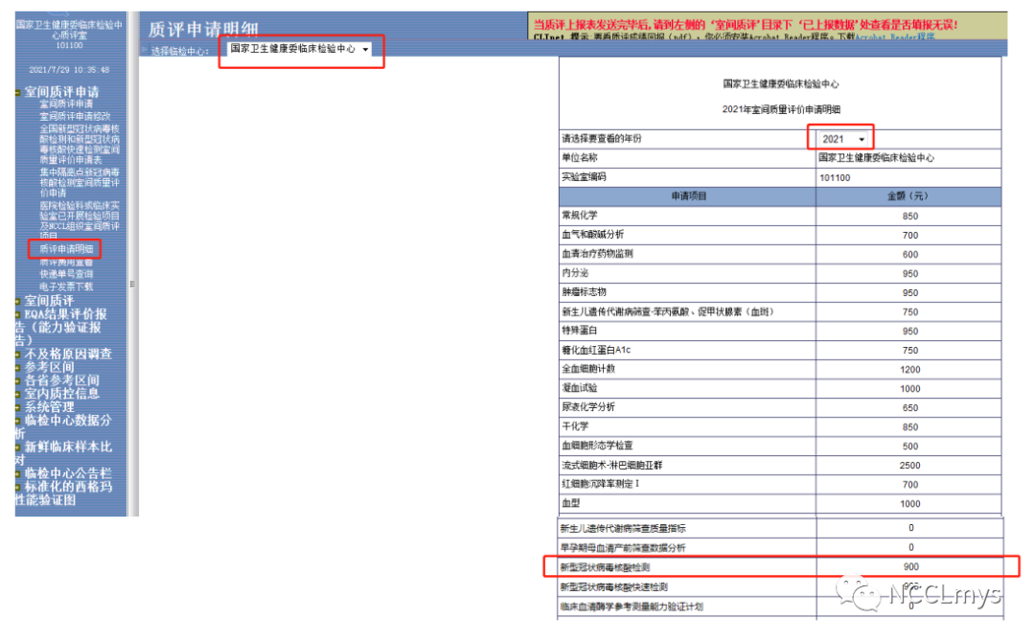Screen dimensions: 1035x642
Task: Open the 室间质评申请修改 link
Action: (75, 116)
